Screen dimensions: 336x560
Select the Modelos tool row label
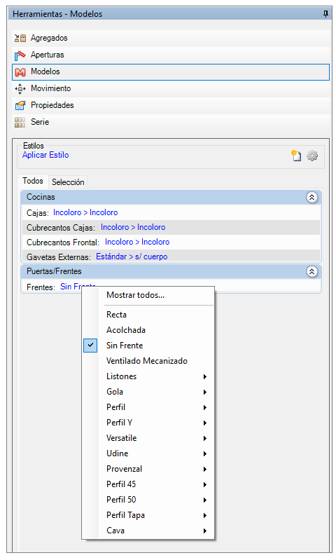click(x=45, y=71)
